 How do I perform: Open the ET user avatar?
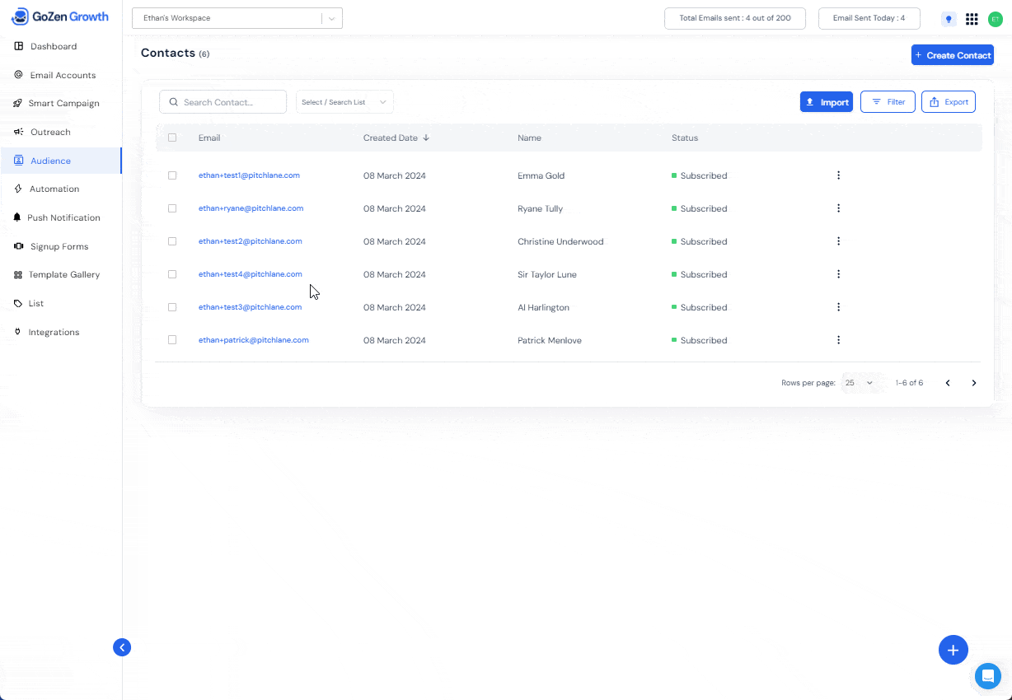(x=996, y=19)
